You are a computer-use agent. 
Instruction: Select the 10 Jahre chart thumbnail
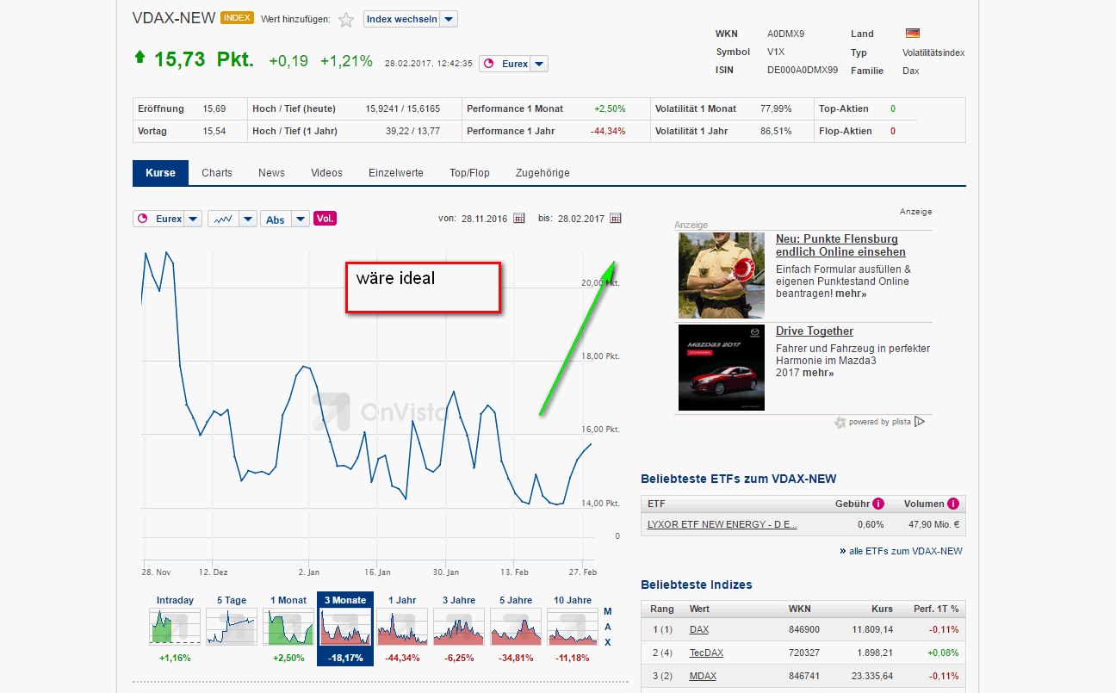pos(573,627)
